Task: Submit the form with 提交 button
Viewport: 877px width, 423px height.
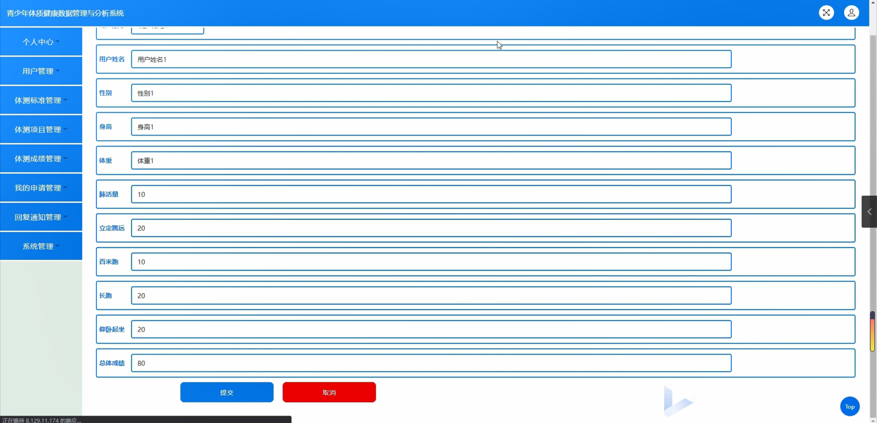Action: coord(227,392)
